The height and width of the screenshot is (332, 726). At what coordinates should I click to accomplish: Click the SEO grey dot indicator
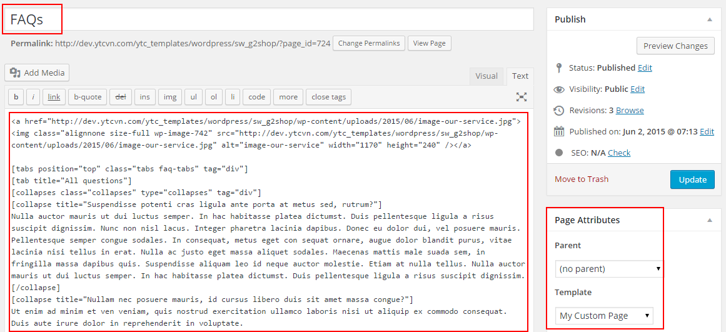559,153
